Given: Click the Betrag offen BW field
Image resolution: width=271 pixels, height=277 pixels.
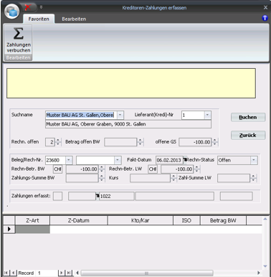Looking at the screenshot, I should pos(120,142).
